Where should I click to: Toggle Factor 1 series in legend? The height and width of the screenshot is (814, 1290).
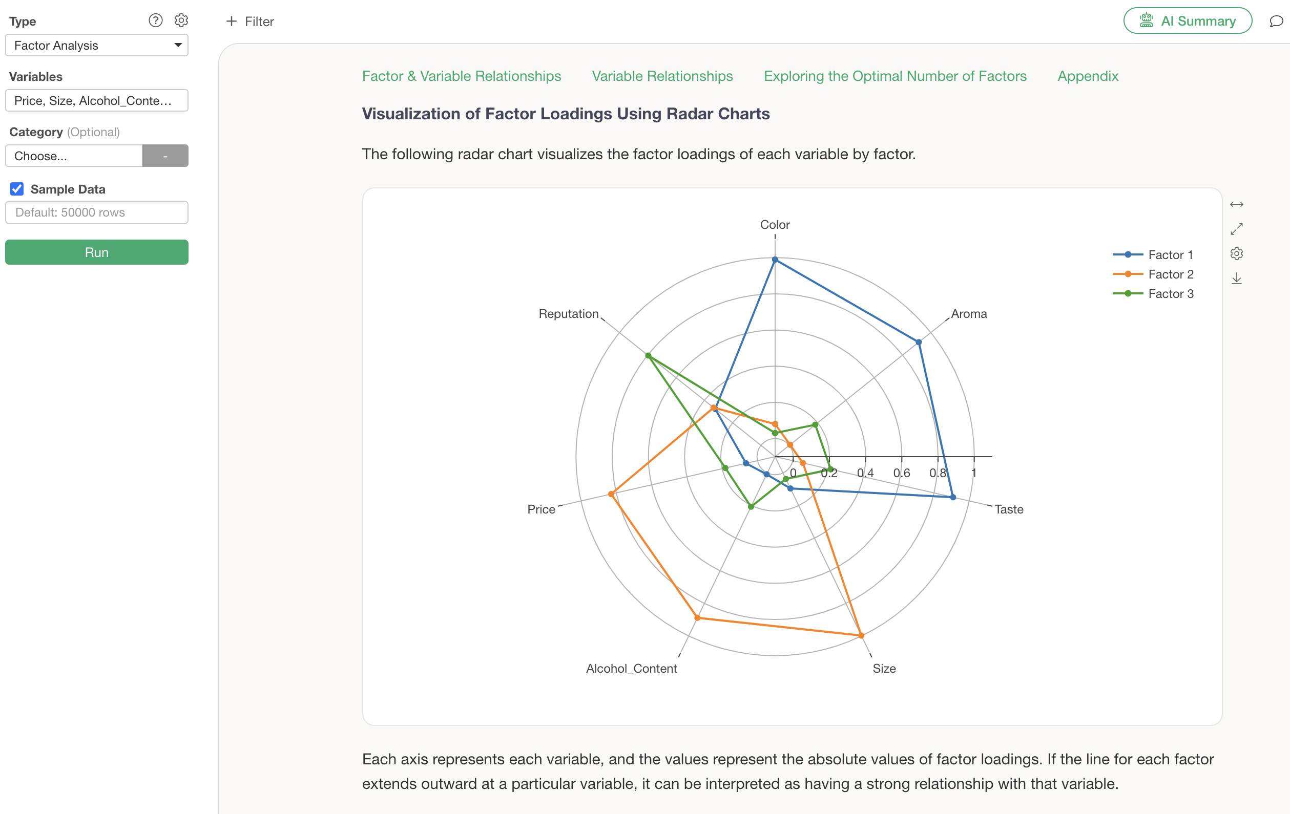click(1153, 255)
